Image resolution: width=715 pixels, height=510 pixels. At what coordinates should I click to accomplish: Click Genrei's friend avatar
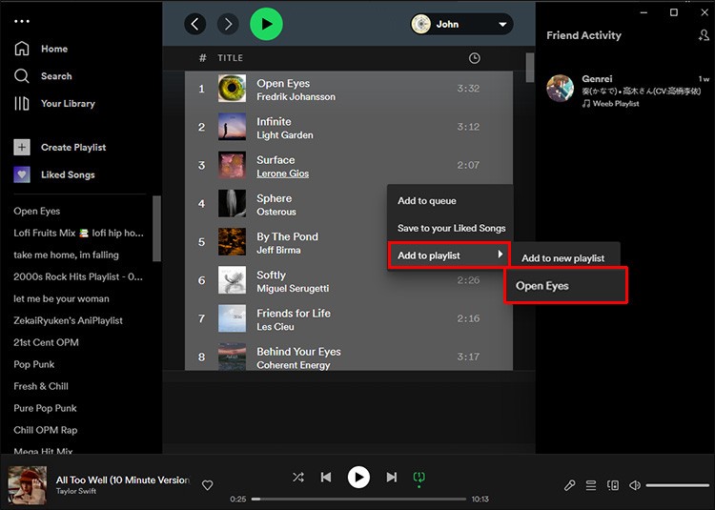point(561,88)
